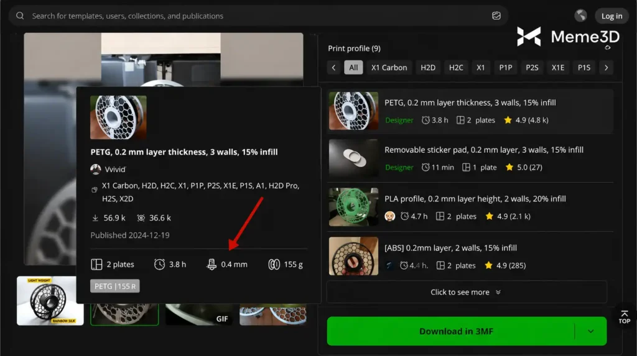Click the Designer label on PETG profile

click(399, 120)
